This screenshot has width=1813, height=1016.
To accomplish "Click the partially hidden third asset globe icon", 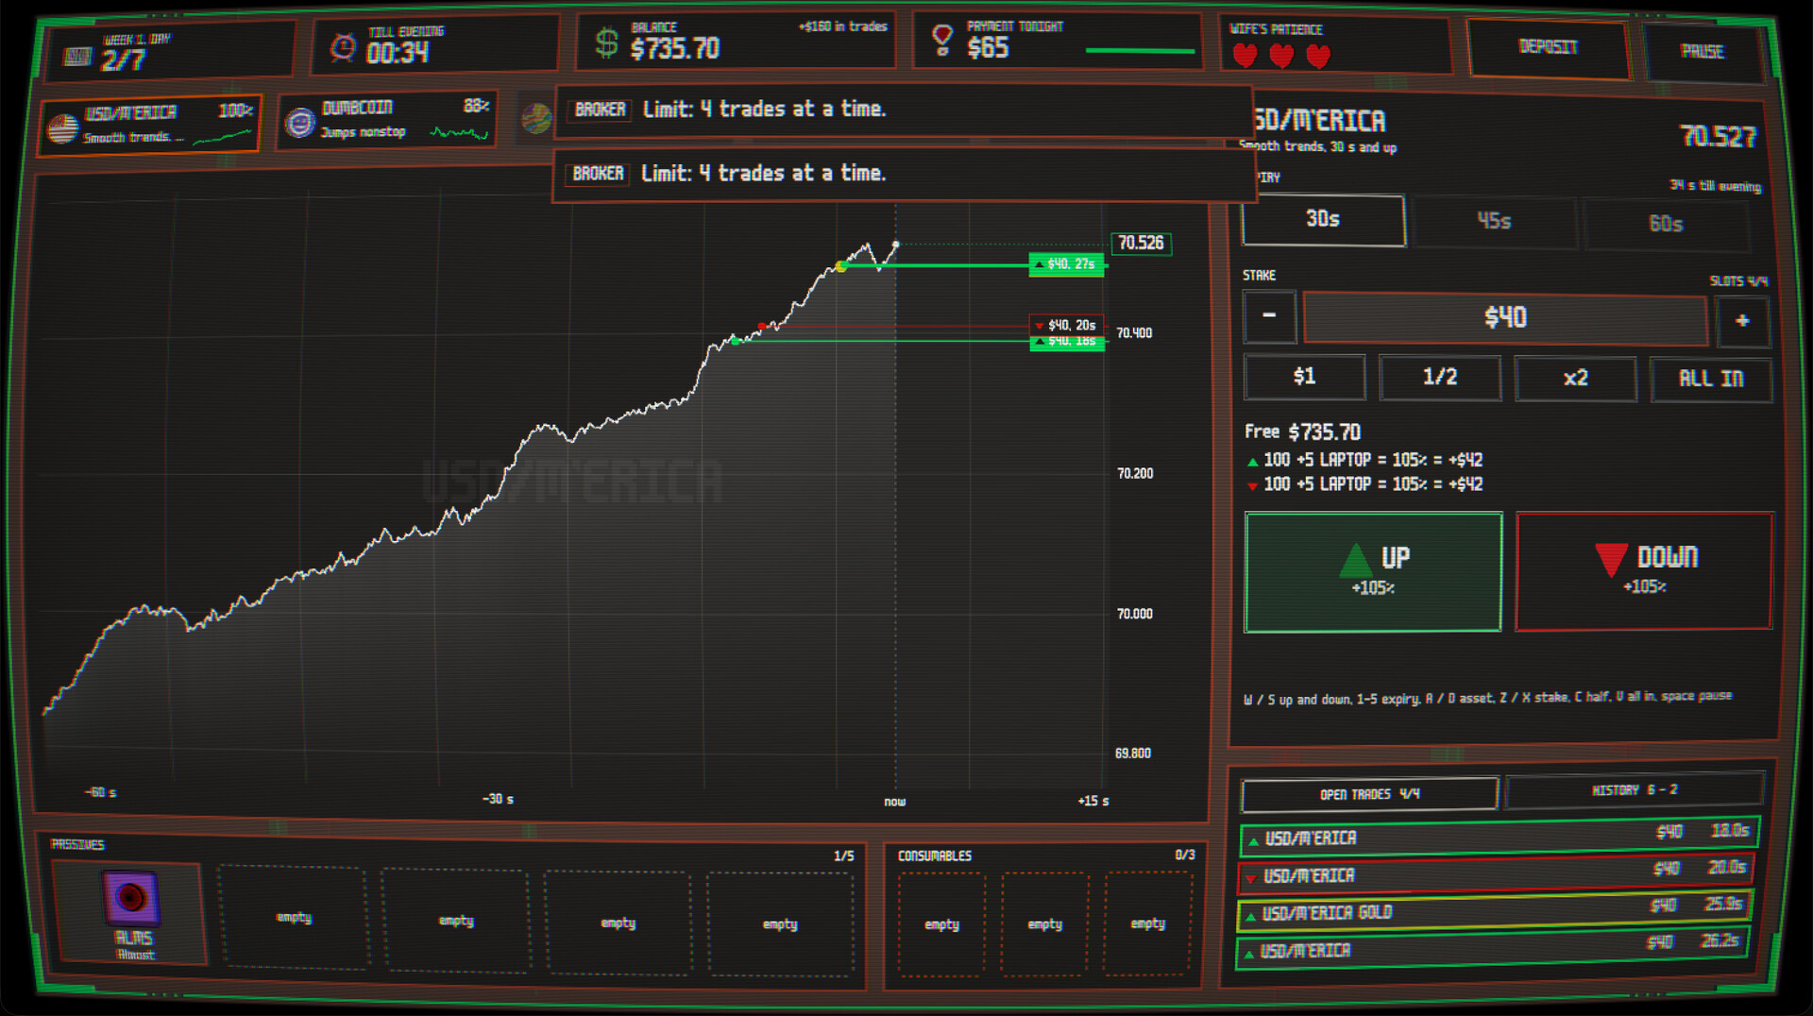I will pos(536,118).
